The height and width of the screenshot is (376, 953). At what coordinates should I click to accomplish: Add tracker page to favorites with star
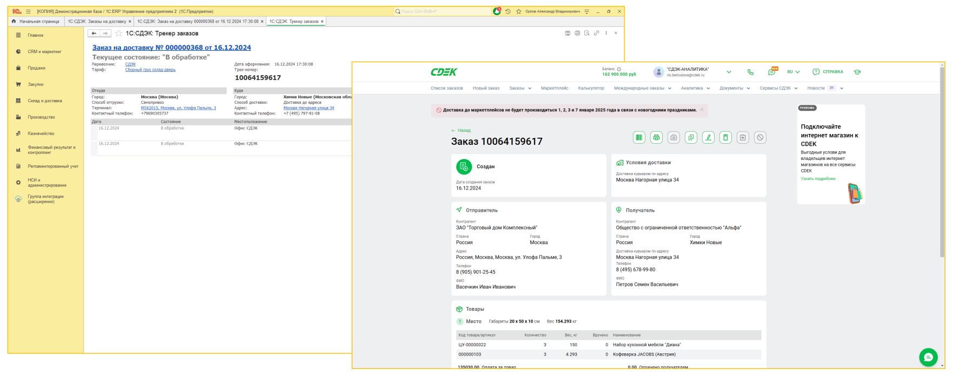[118, 33]
